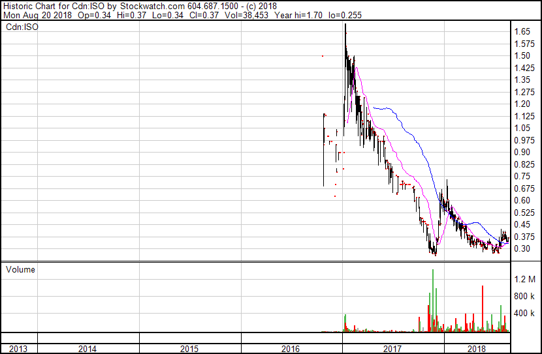Click the Cdn:ISO symbol label in the price pane
542x354 pixels.
[22, 27]
